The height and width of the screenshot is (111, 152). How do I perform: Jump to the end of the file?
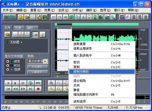[x=31, y=89]
